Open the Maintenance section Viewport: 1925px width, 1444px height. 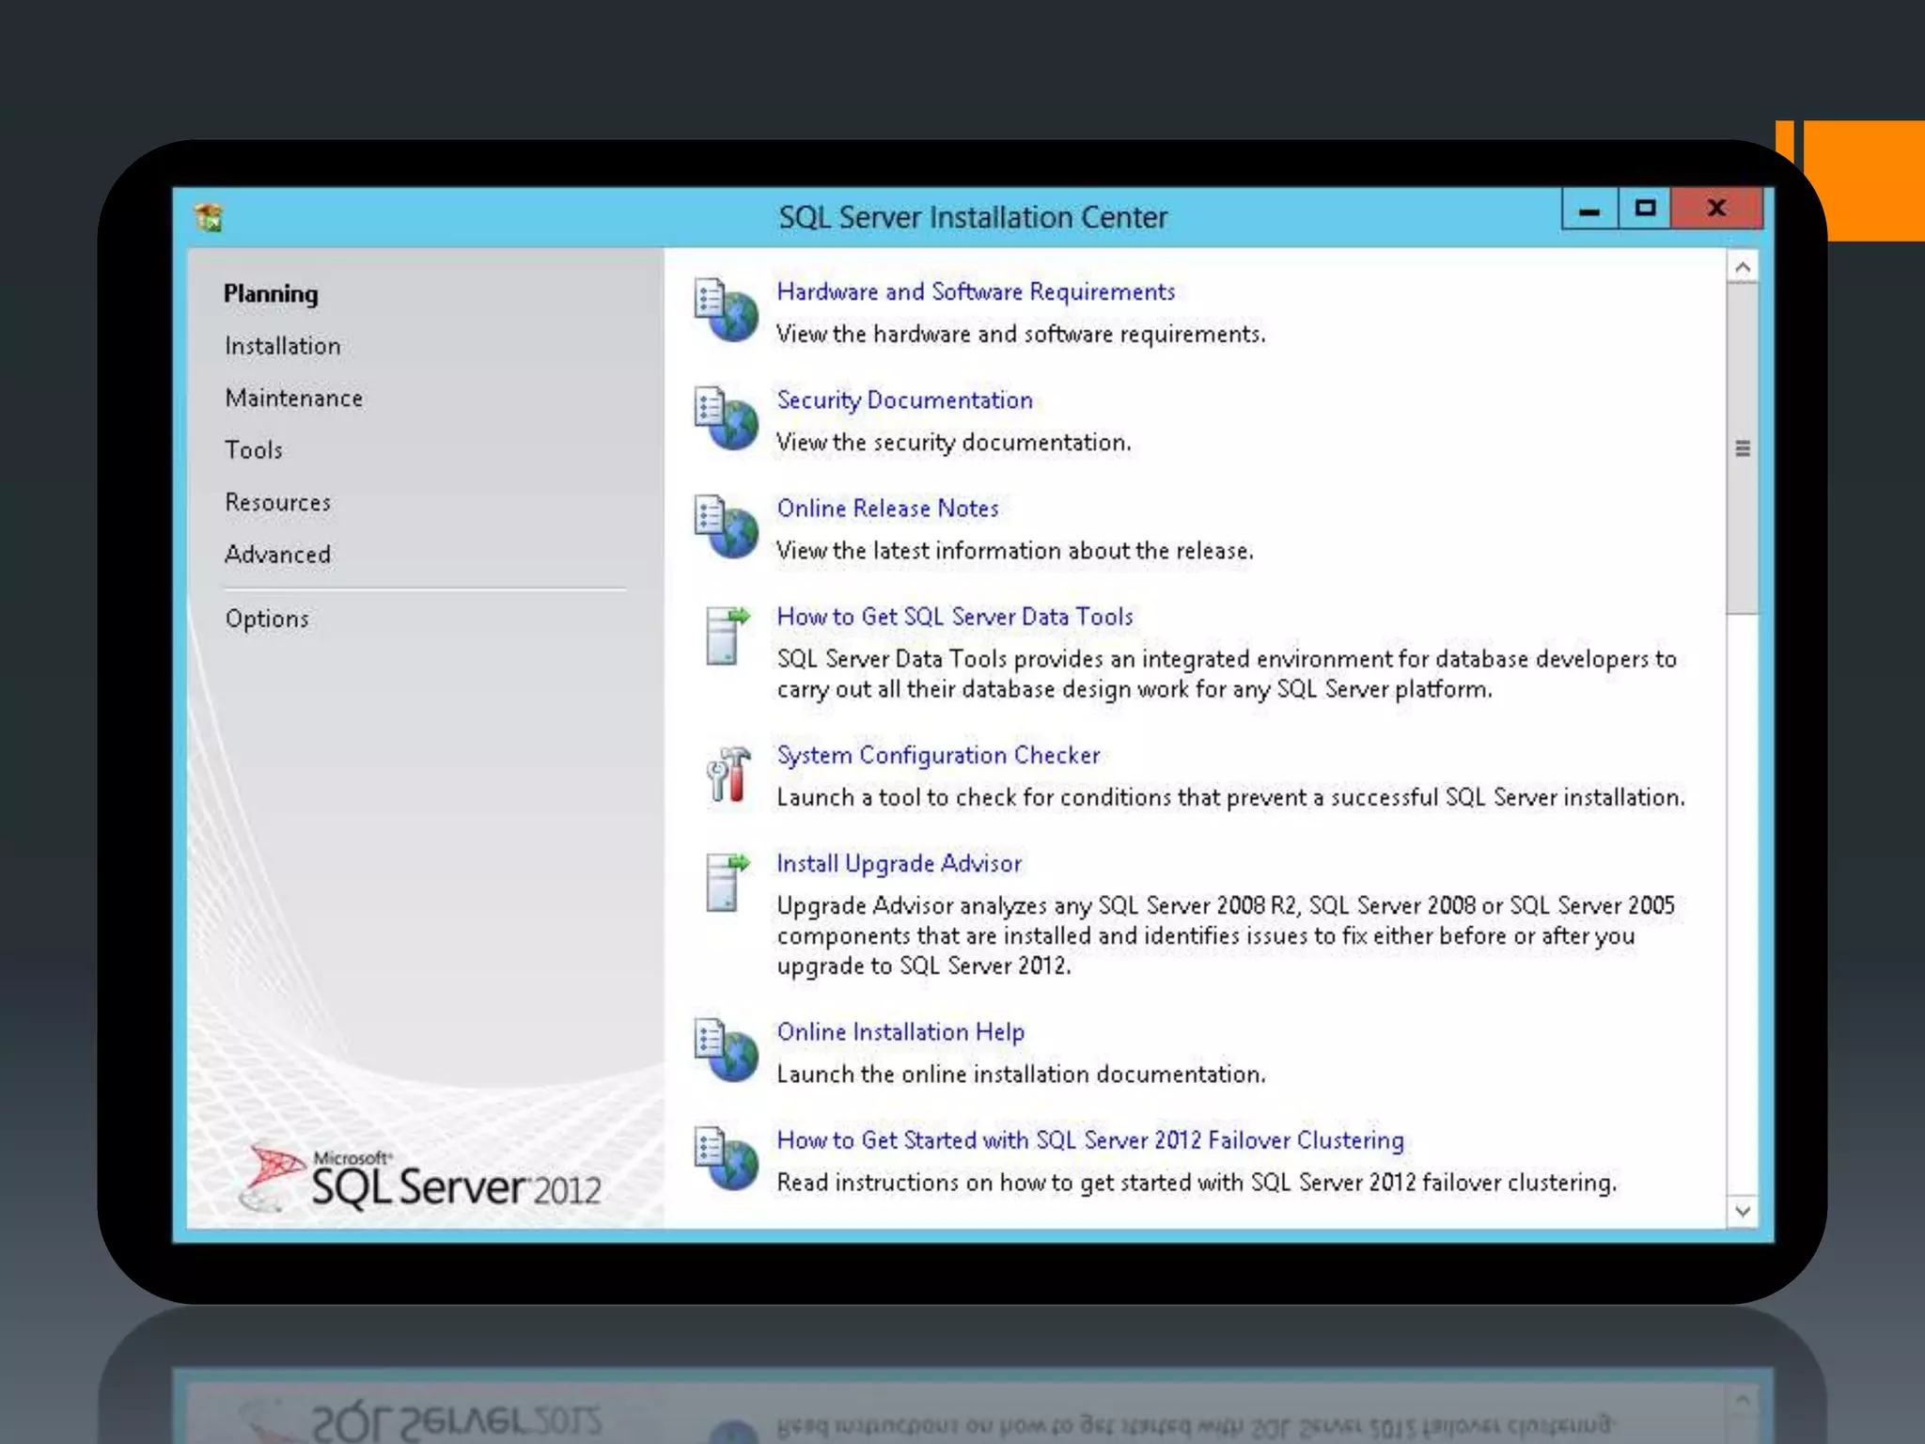point(293,399)
